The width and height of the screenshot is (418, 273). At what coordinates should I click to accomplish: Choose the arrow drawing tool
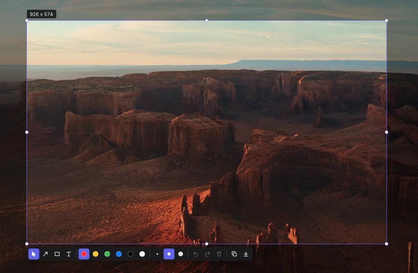pos(45,254)
